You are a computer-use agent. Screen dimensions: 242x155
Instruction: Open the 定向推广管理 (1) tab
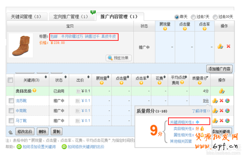pos(72,17)
